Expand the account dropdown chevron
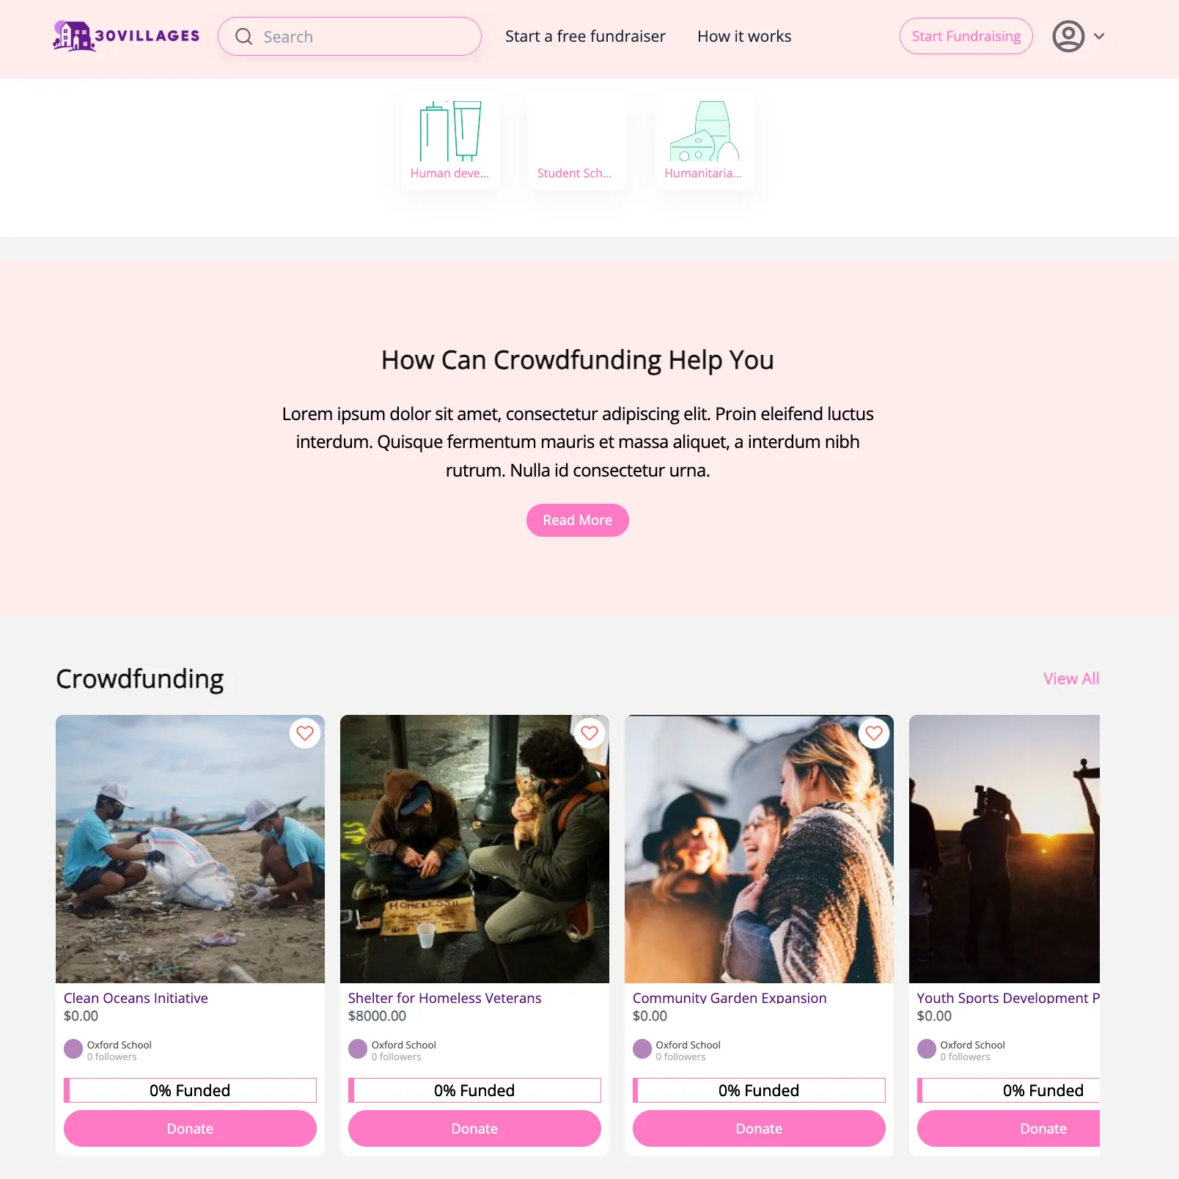1179x1179 pixels. click(1099, 36)
